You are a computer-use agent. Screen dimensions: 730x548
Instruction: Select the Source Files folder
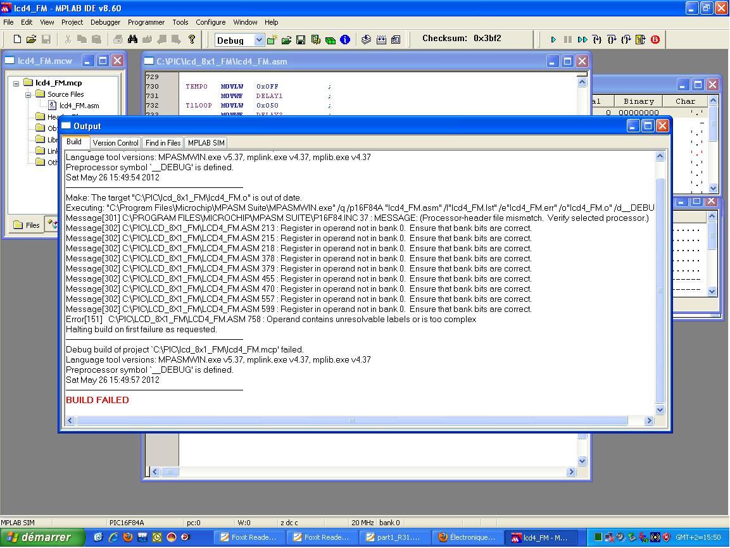66,94
